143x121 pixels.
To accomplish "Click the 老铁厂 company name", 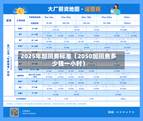I will (x=21, y=81).
